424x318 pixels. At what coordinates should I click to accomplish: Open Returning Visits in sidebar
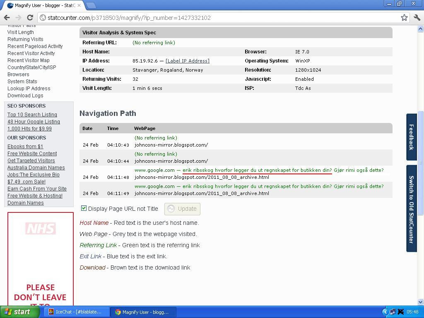click(x=25, y=39)
